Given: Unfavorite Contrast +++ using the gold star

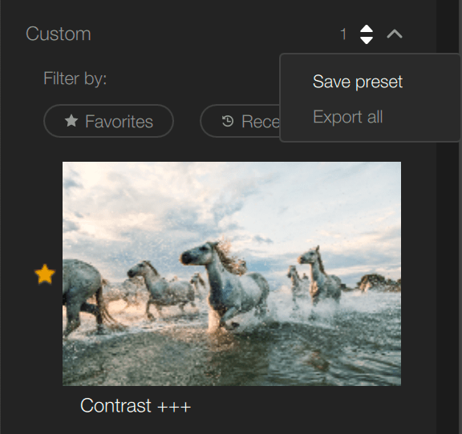Looking at the screenshot, I should pyautogui.click(x=45, y=274).
